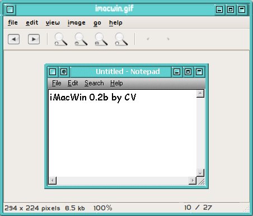The image size is (253, 216).
Task: Click the 'e' icon in Notepad title bar
Action: (x=64, y=72)
